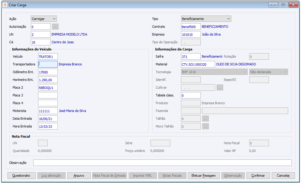
Task: Click the Identif. field
Action: [191, 80]
